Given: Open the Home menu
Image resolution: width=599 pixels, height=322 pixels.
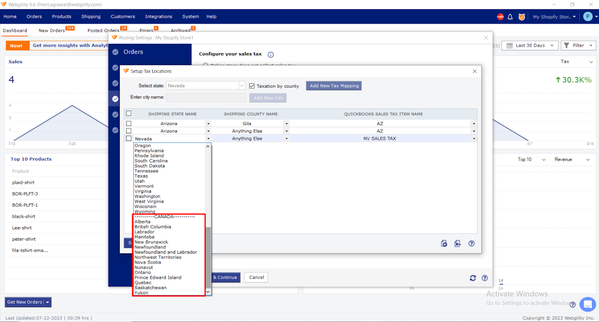Looking at the screenshot, I should [x=10, y=16].
